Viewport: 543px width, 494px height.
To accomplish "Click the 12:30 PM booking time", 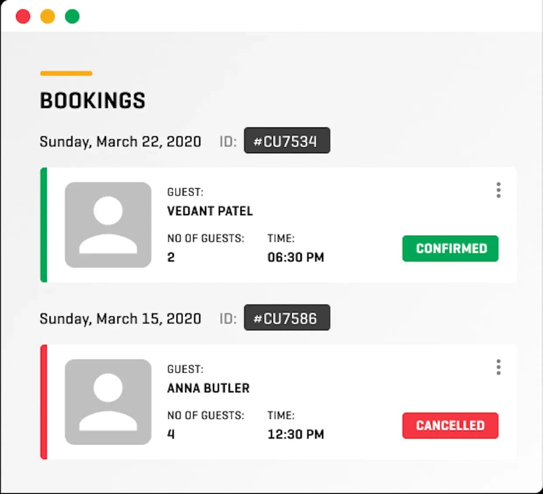I will pos(296,434).
